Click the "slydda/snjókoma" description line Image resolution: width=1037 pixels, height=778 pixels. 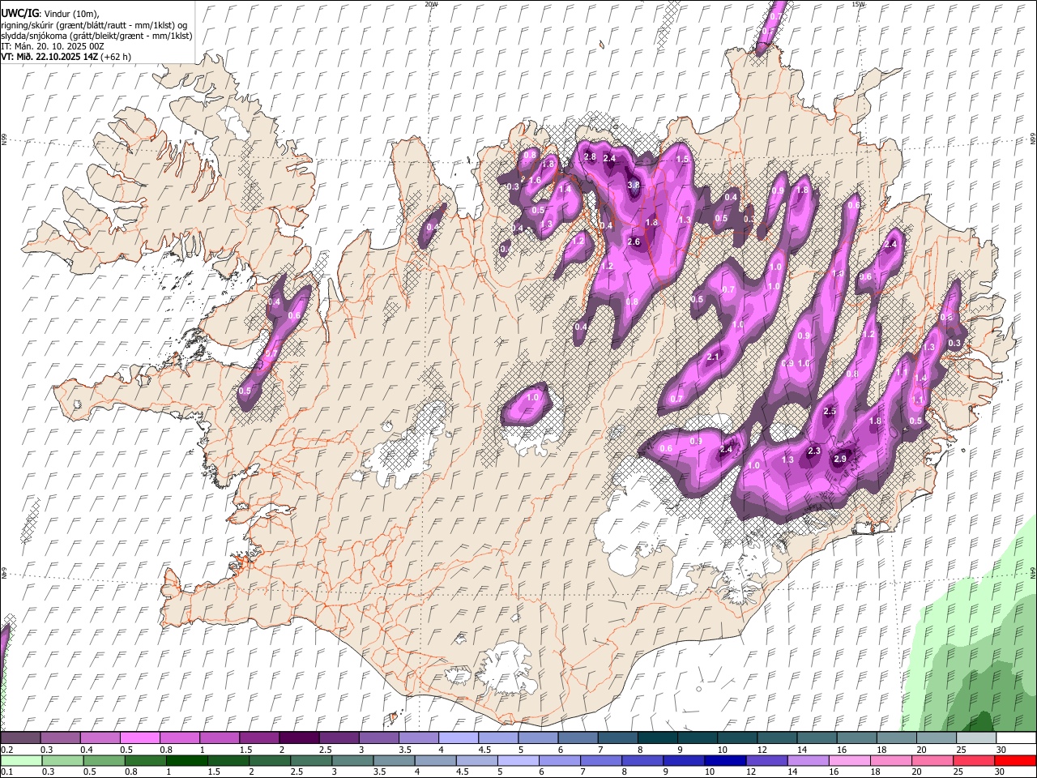tap(96, 36)
